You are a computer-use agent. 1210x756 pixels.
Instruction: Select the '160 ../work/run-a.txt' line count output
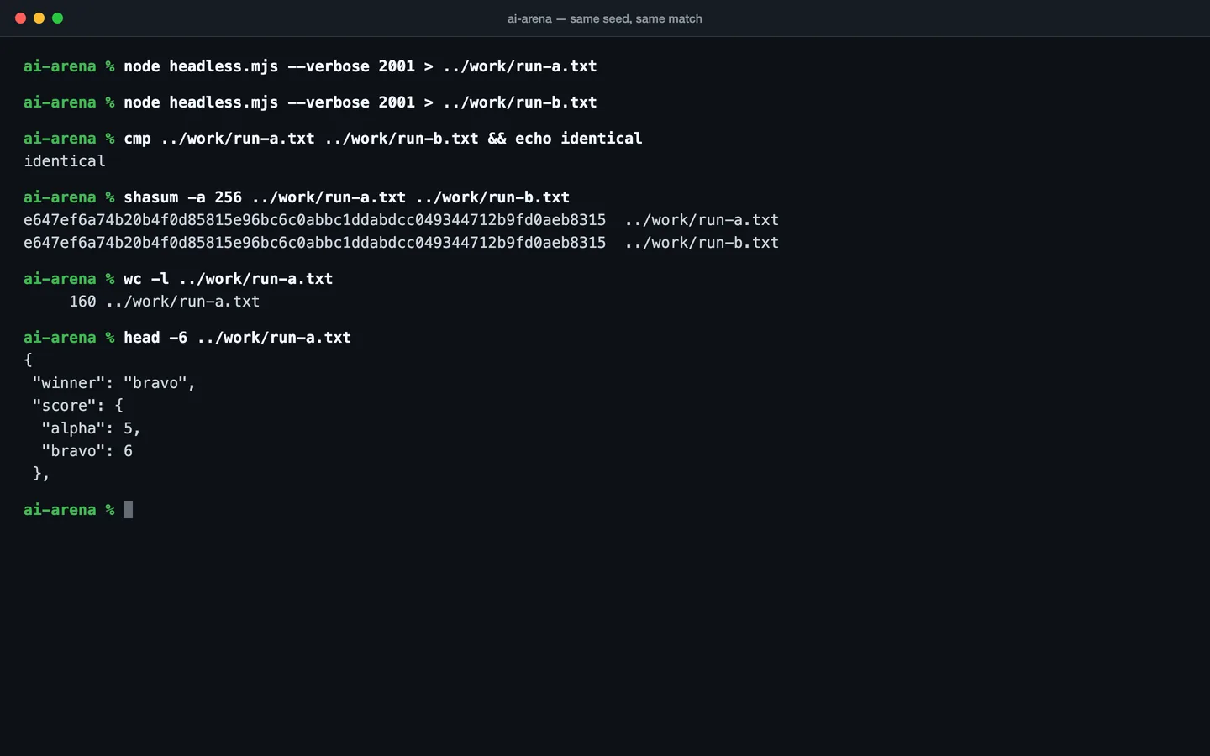(165, 302)
